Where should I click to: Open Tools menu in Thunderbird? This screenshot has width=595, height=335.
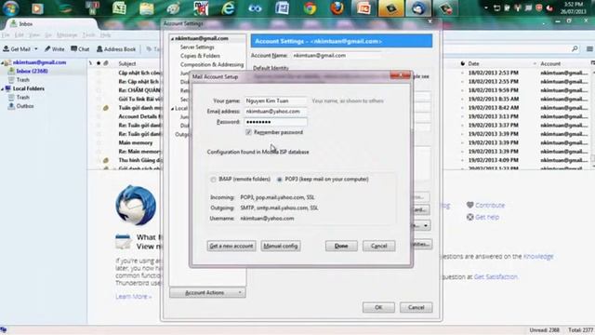click(x=89, y=35)
